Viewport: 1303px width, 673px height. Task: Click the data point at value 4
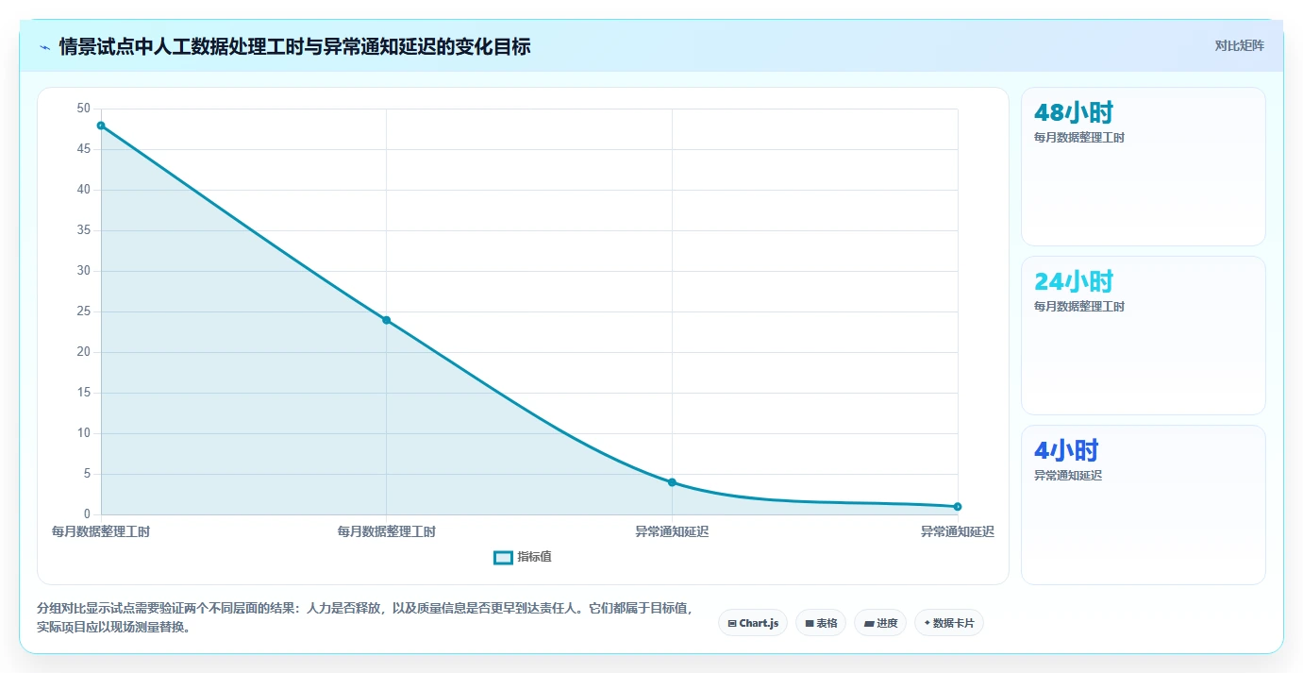672,482
